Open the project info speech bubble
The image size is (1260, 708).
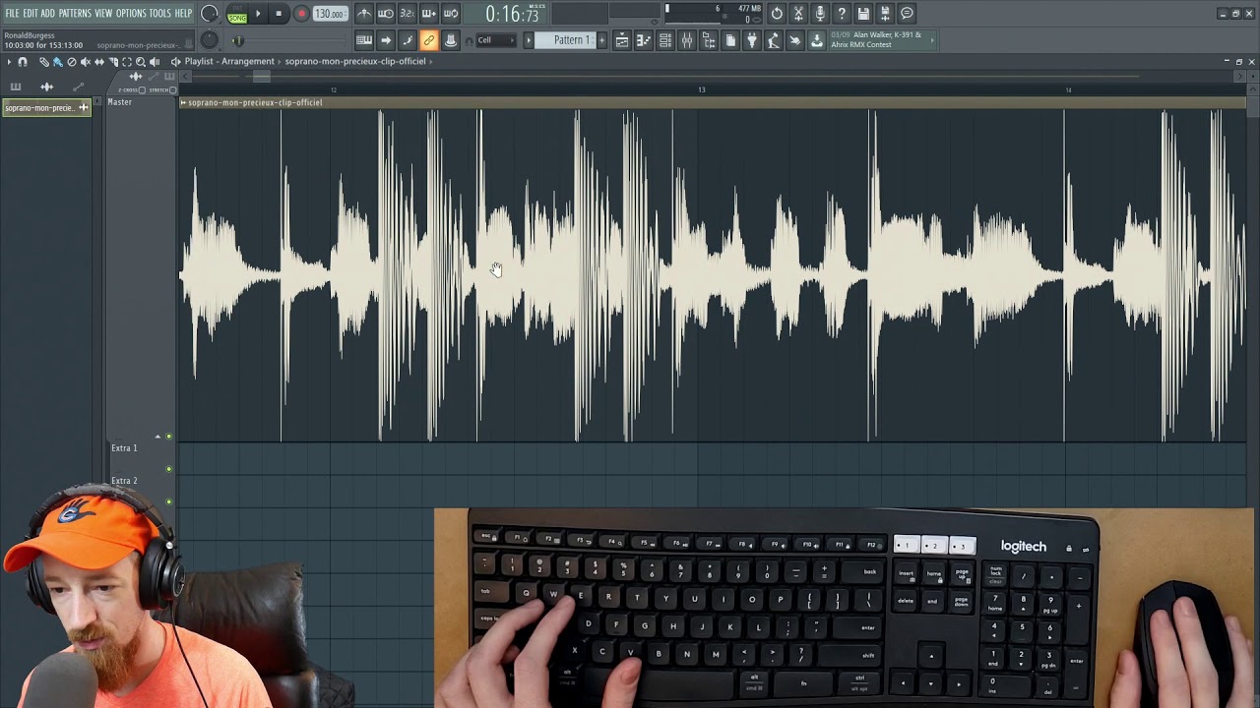coord(907,14)
